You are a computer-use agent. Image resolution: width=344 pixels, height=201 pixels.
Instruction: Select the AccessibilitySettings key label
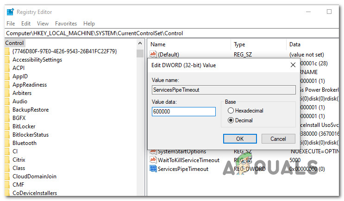[38, 60]
